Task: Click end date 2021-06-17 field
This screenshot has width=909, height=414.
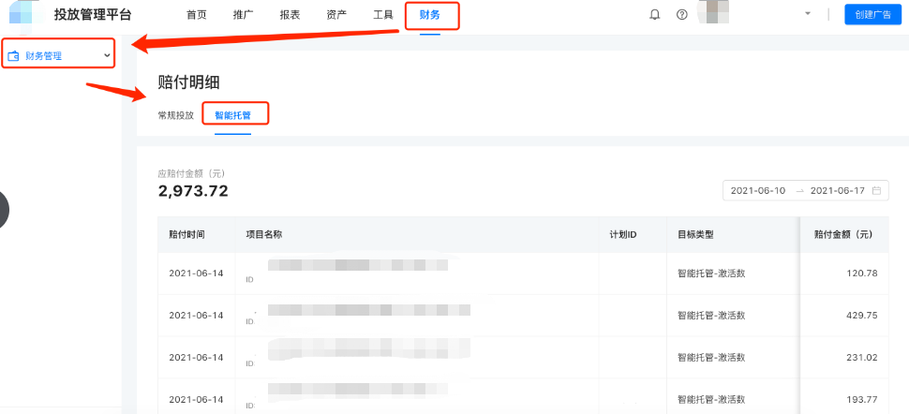Action: point(838,190)
